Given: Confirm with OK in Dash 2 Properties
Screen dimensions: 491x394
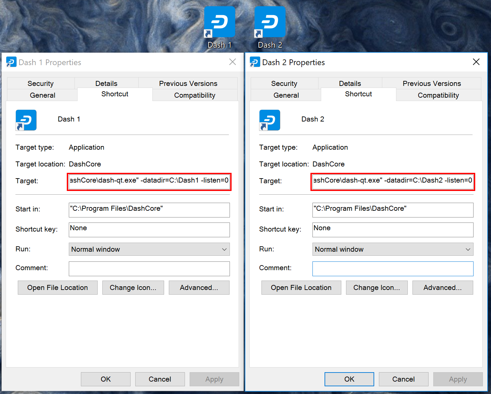Looking at the screenshot, I should pos(349,379).
